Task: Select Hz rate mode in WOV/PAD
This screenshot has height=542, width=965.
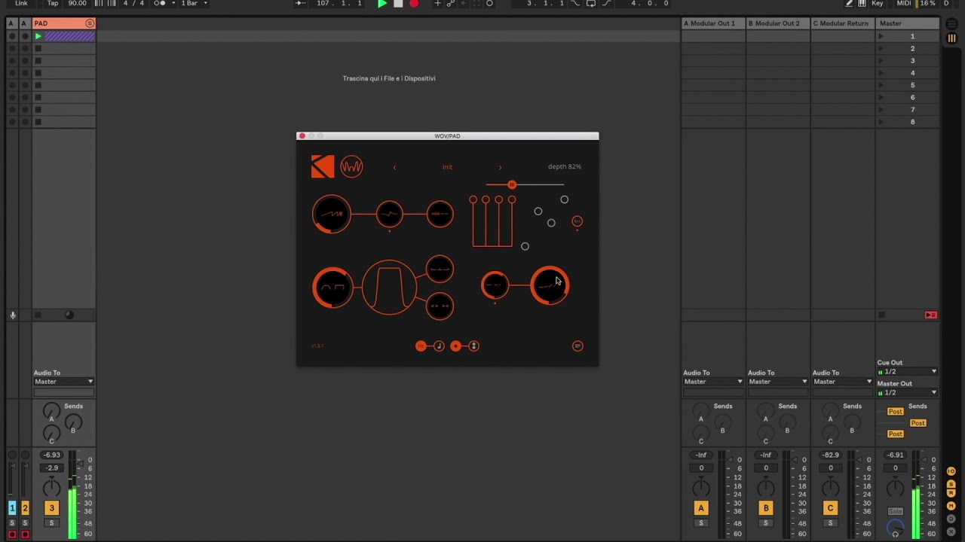Action: point(421,346)
